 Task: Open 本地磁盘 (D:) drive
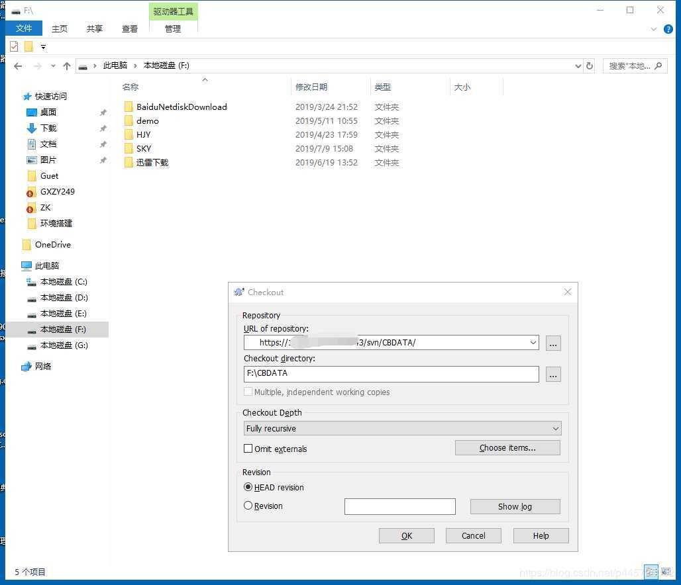[x=64, y=298]
